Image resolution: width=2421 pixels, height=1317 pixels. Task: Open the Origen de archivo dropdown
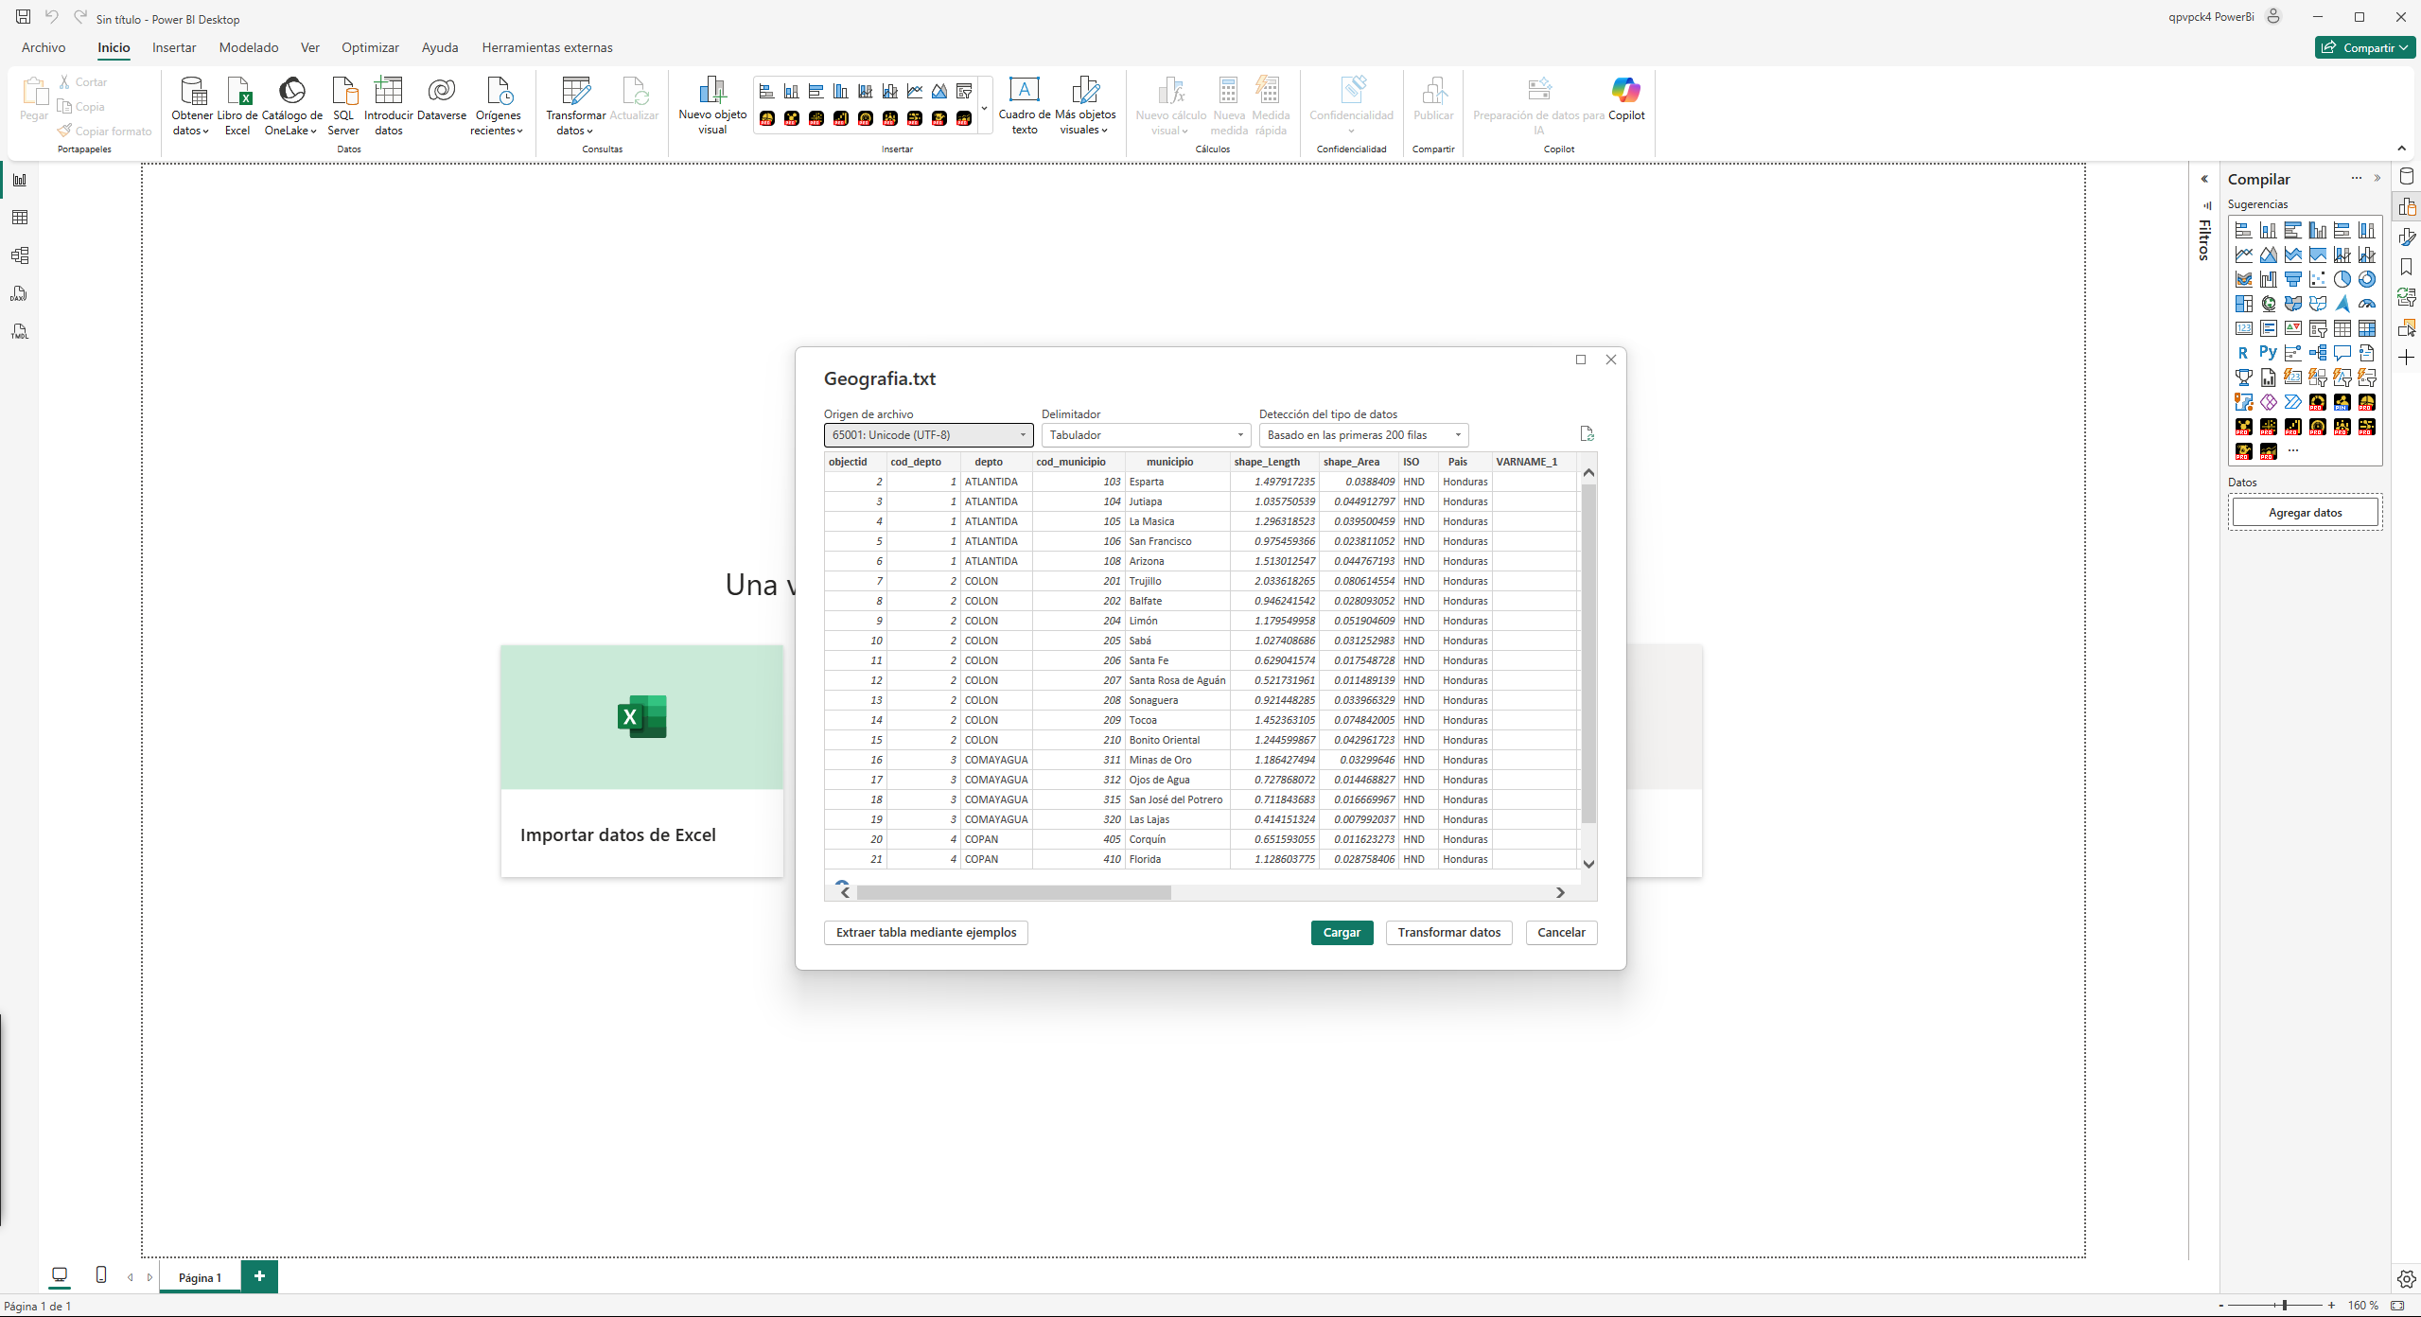tap(928, 435)
